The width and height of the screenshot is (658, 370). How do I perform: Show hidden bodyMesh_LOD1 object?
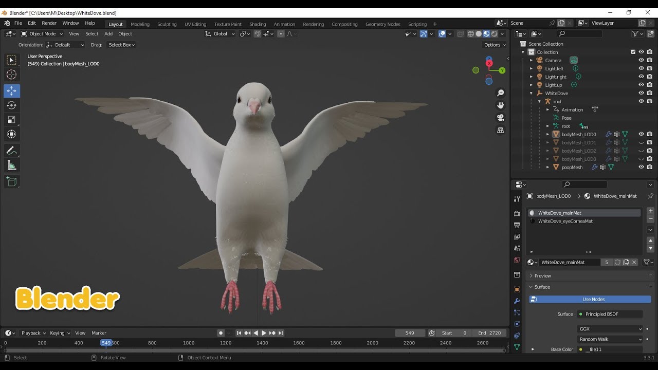pos(641,142)
